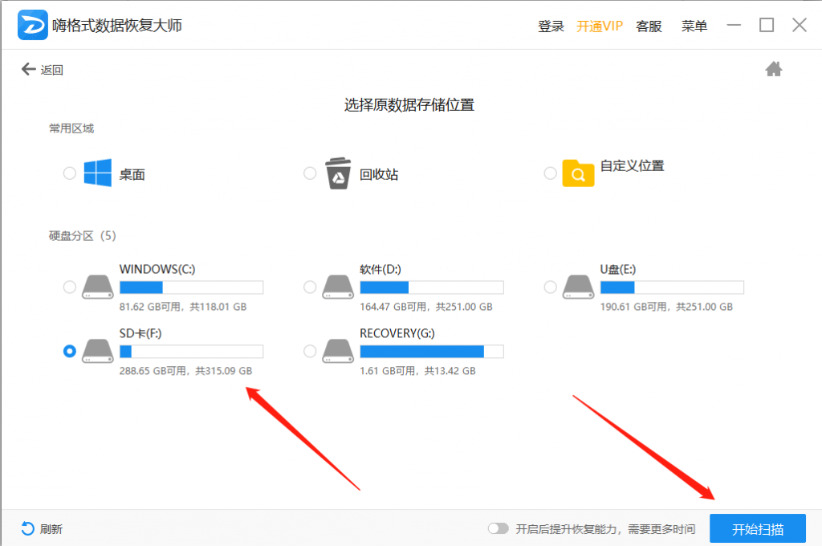Select the 回收站 radio button
The image size is (822, 546).
pyautogui.click(x=310, y=173)
